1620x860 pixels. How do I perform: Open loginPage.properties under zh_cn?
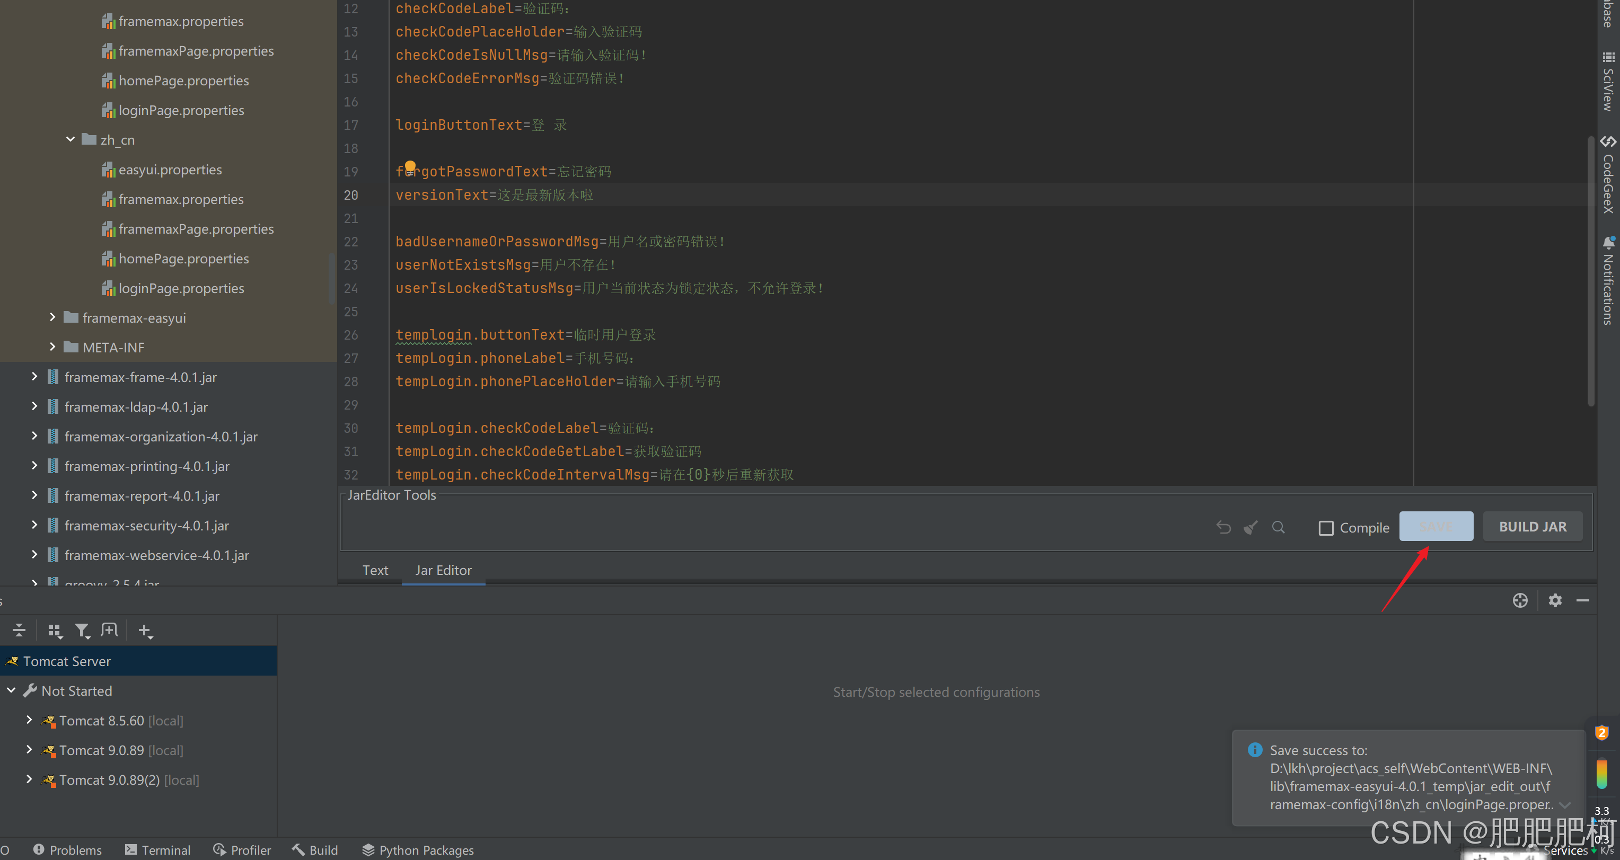coord(181,288)
